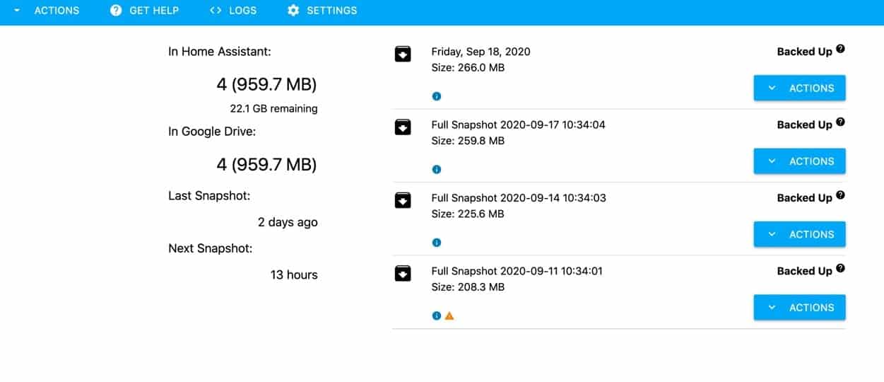Click the archive icon for 2020-09-11 snapshot
The height and width of the screenshot is (382, 884).
403,273
